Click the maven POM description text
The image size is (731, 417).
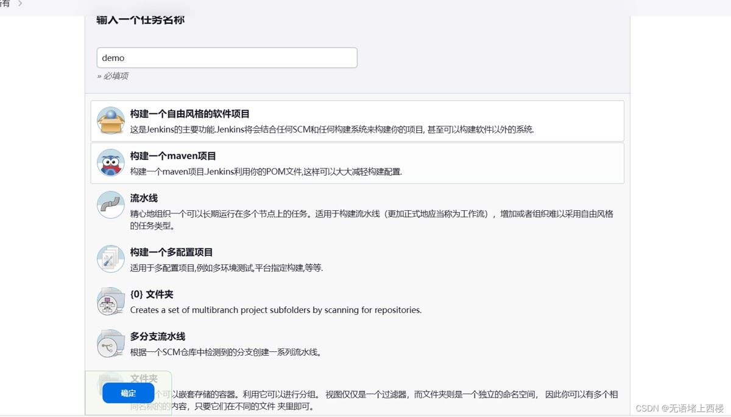266,171
